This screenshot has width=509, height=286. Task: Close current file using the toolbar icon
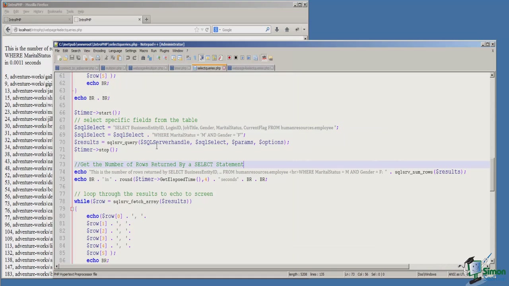click(85, 58)
